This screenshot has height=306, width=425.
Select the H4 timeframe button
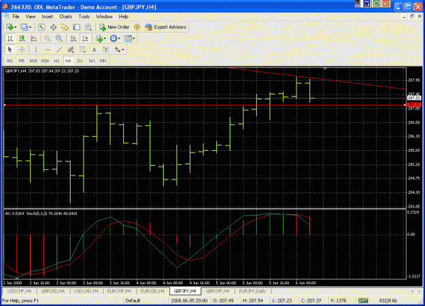point(68,61)
